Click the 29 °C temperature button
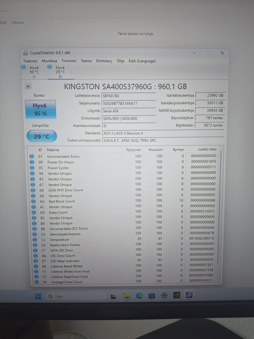 pyautogui.click(x=42, y=136)
